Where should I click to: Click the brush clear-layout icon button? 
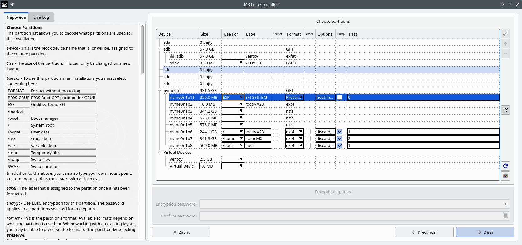505,34
